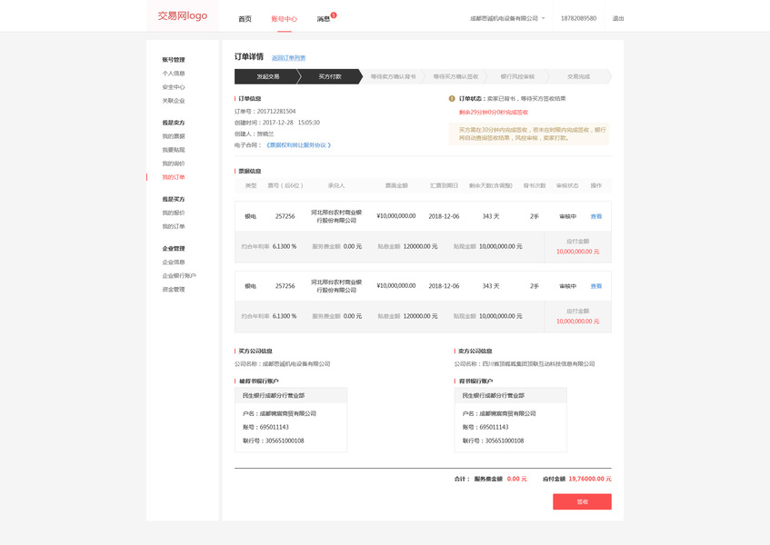Click the red 签收 button
This screenshot has width=770, height=545.
click(x=582, y=501)
